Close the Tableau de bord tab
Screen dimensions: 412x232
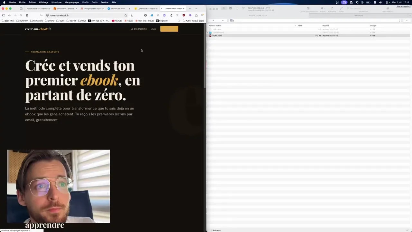click(x=130, y=8)
